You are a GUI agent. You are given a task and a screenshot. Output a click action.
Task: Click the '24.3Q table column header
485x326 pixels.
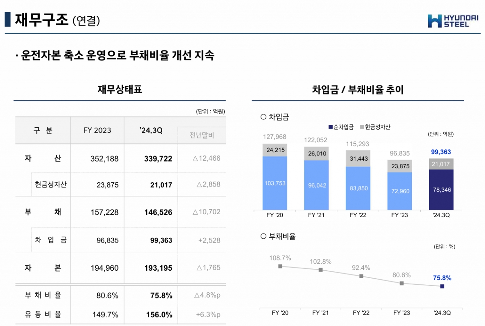point(151,130)
